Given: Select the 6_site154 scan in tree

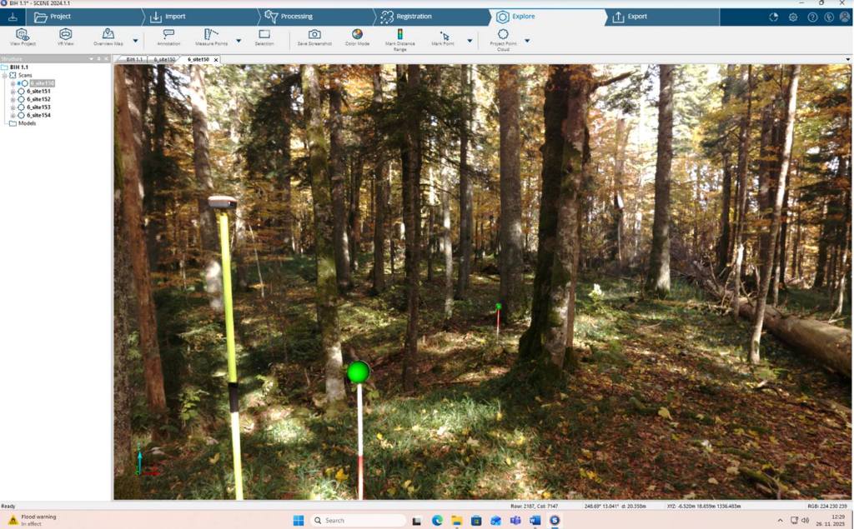Looking at the screenshot, I should [x=38, y=115].
